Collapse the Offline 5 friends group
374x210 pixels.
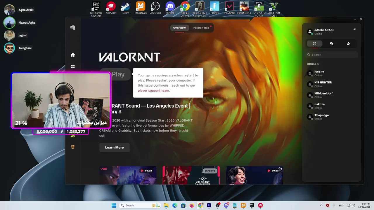pyautogui.click(x=313, y=64)
